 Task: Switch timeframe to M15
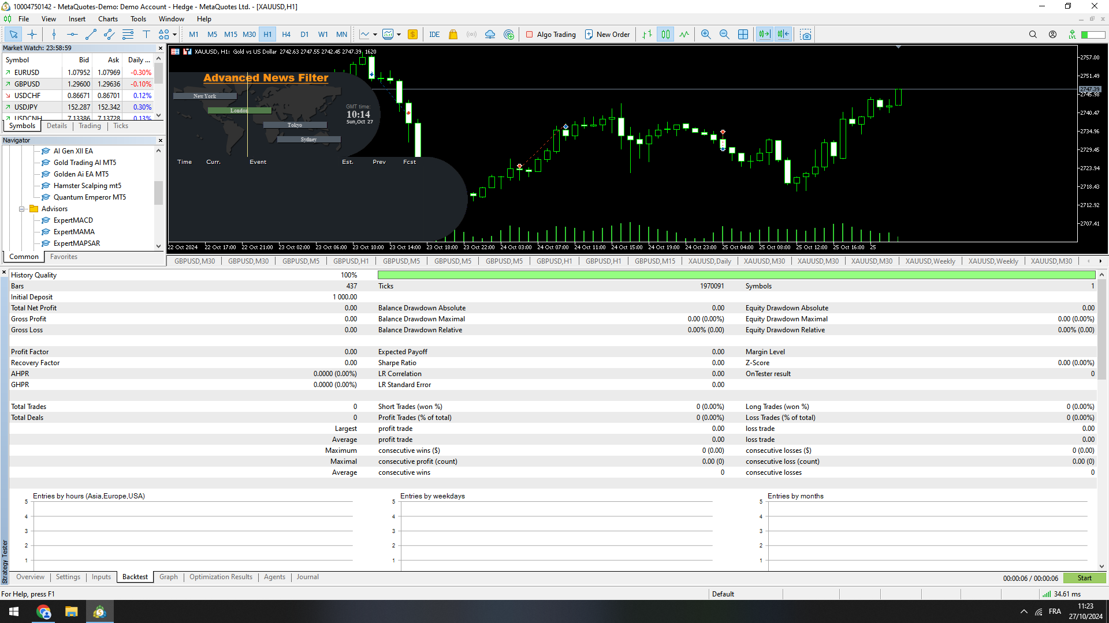[230, 35]
